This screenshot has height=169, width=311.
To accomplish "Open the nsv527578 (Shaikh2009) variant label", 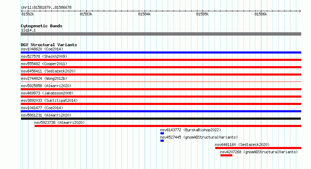I will tap(44, 56).
